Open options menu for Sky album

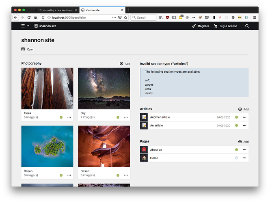pos(126,117)
